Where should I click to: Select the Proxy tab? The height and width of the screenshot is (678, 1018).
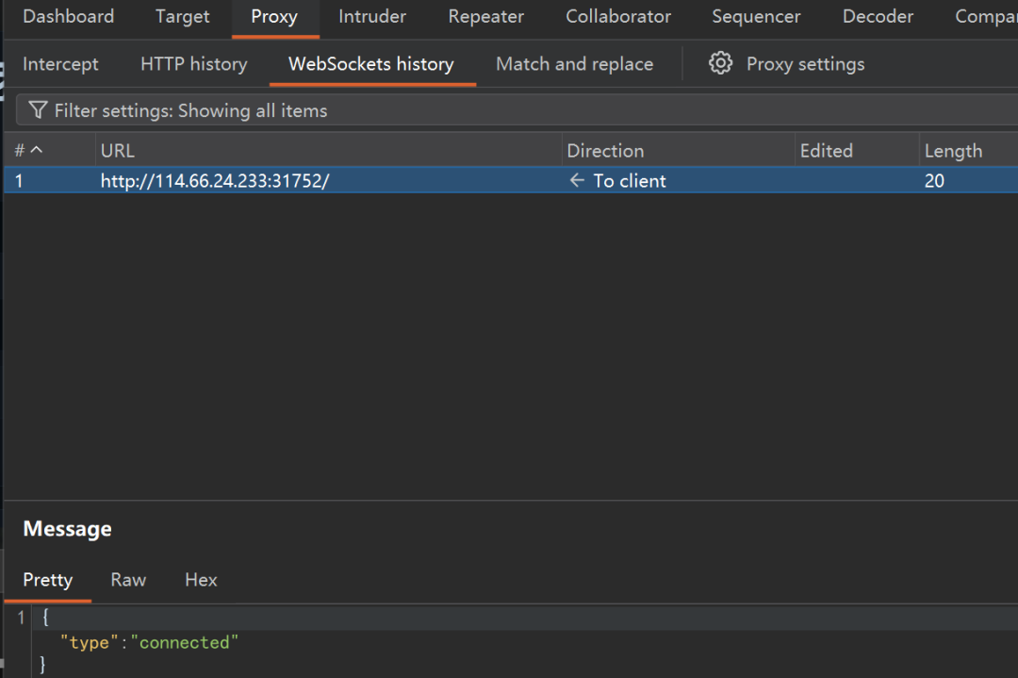coord(274,17)
